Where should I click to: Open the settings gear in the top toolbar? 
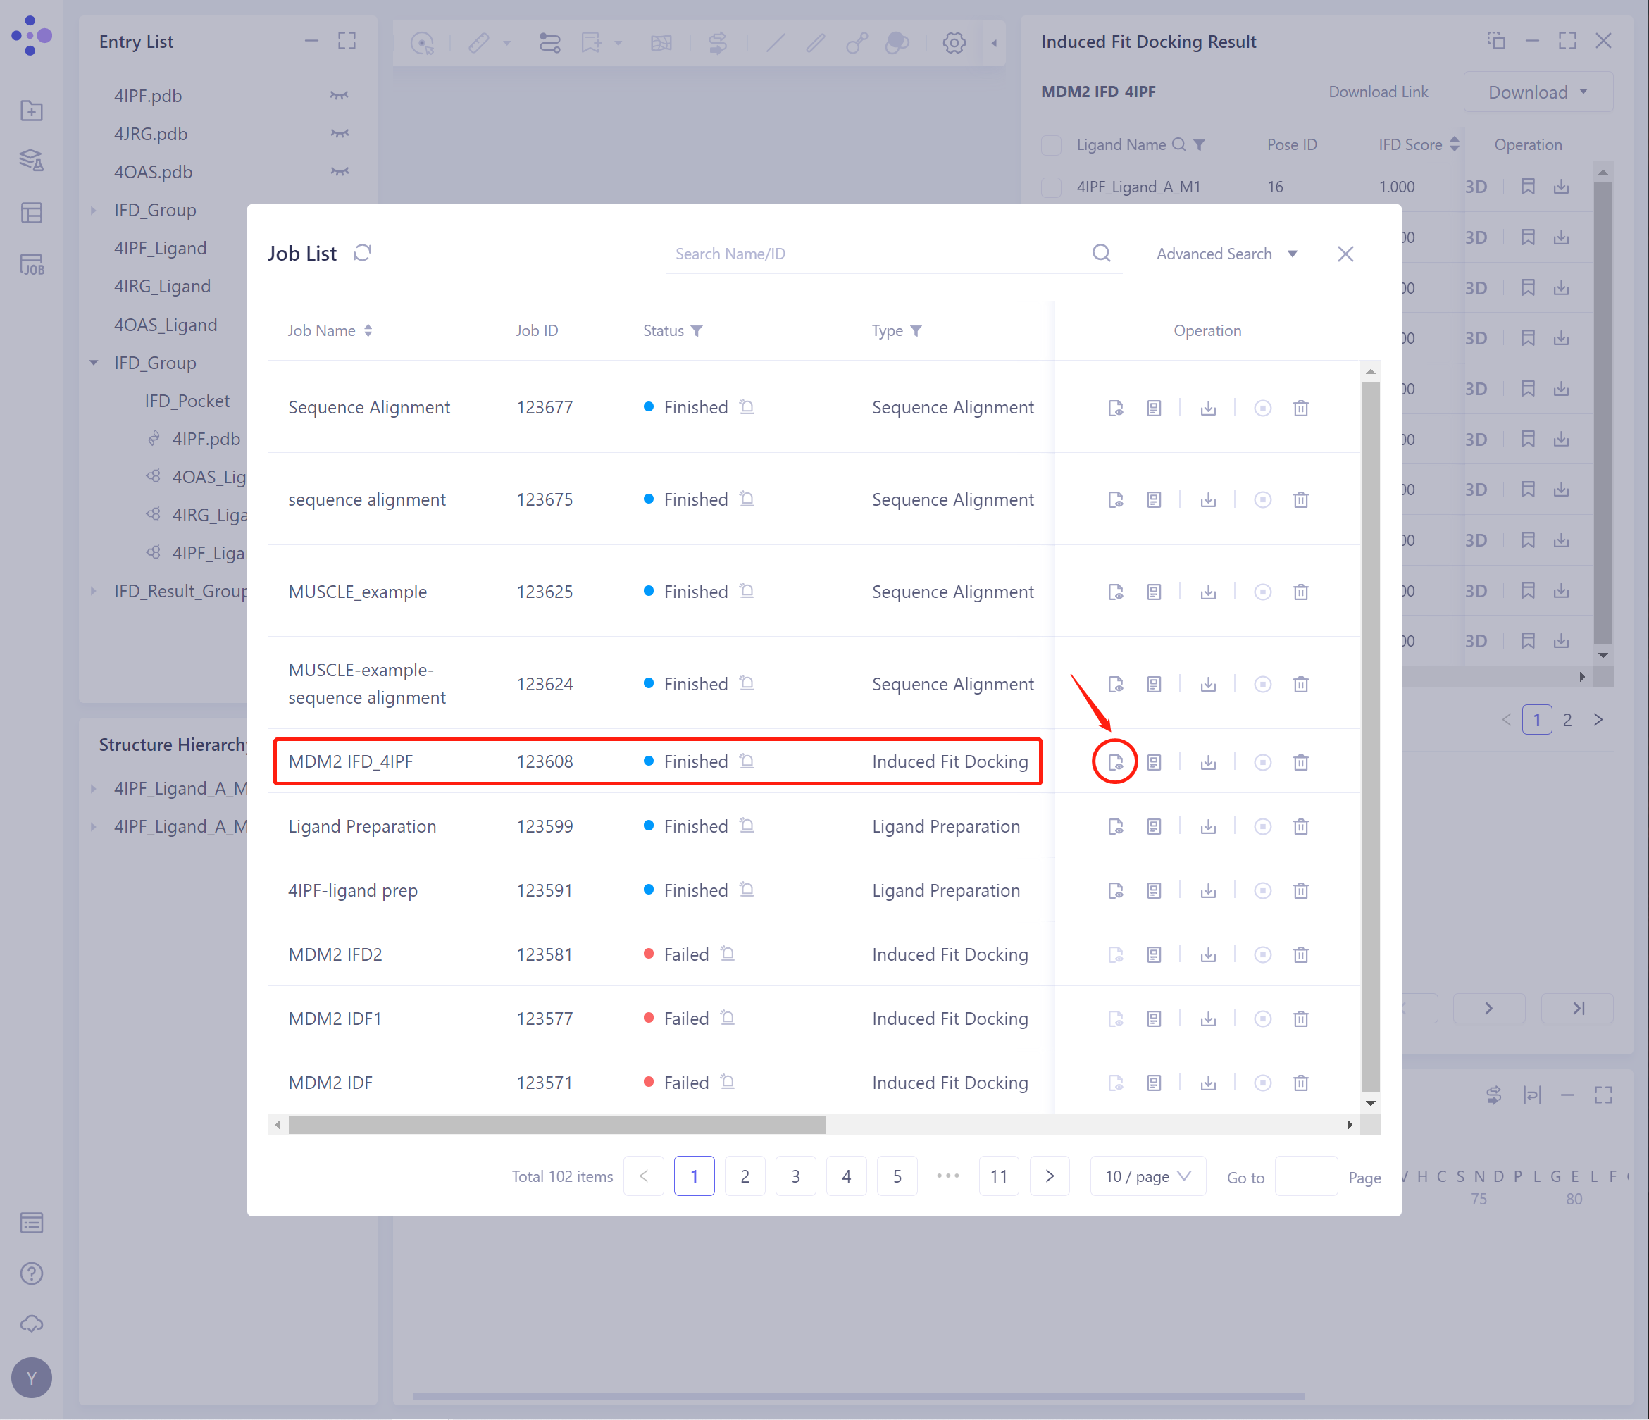click(x=954, y=42)
